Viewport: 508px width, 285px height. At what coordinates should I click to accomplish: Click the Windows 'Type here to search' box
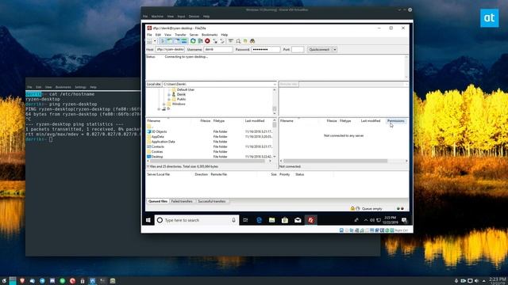[x=197, y=220]
